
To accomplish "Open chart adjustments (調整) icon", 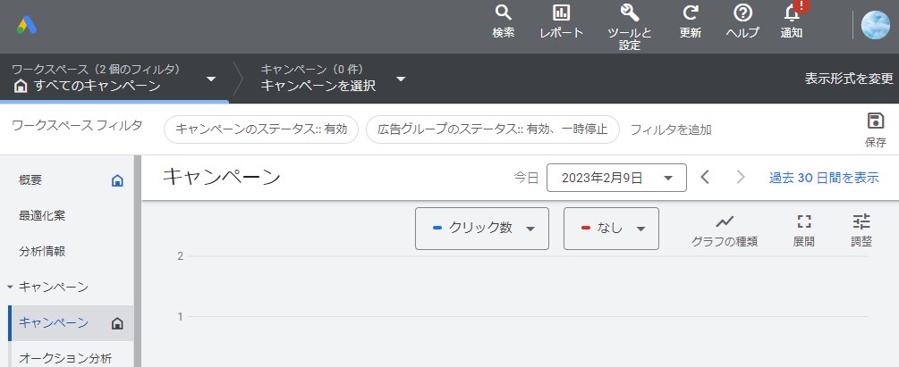I will pos(861,229).
